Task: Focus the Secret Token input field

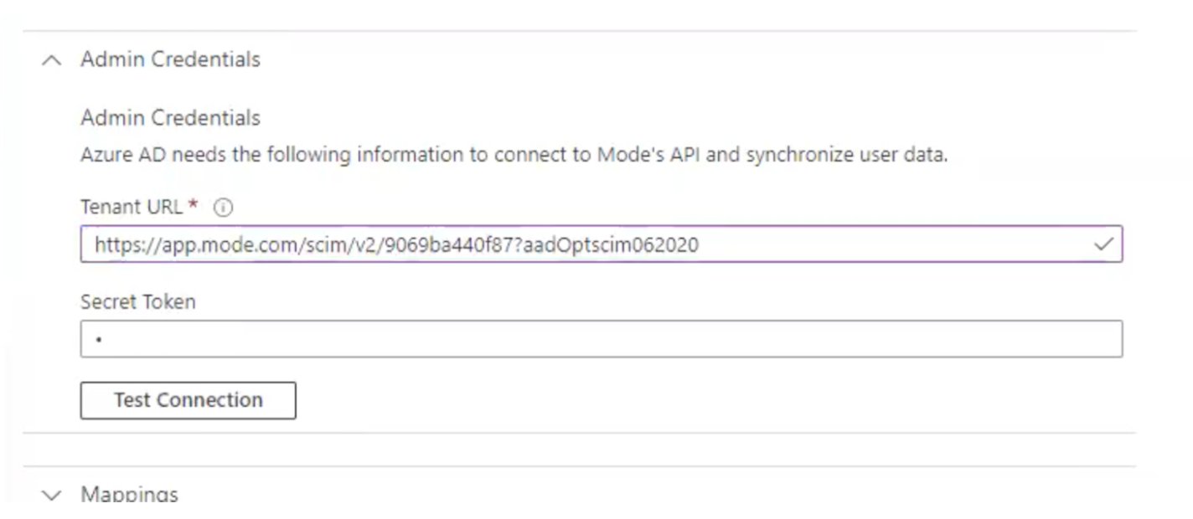Action: click(x=602, y=339)
